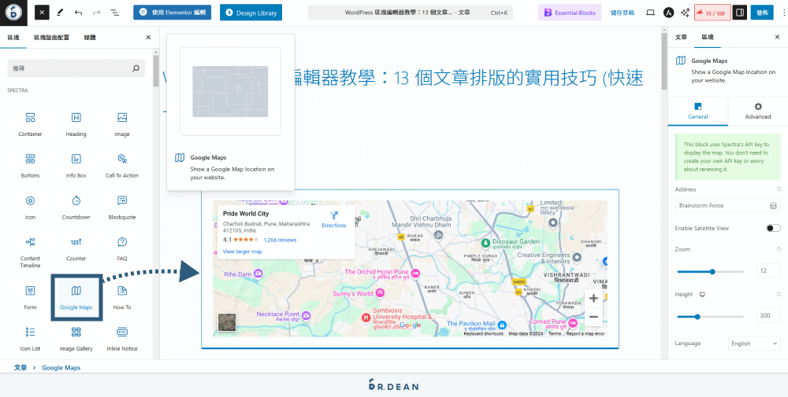The height and width of the screenshot is (397, 788).
Task: Open responsive device selector for Height
Action: click(703, 295)
